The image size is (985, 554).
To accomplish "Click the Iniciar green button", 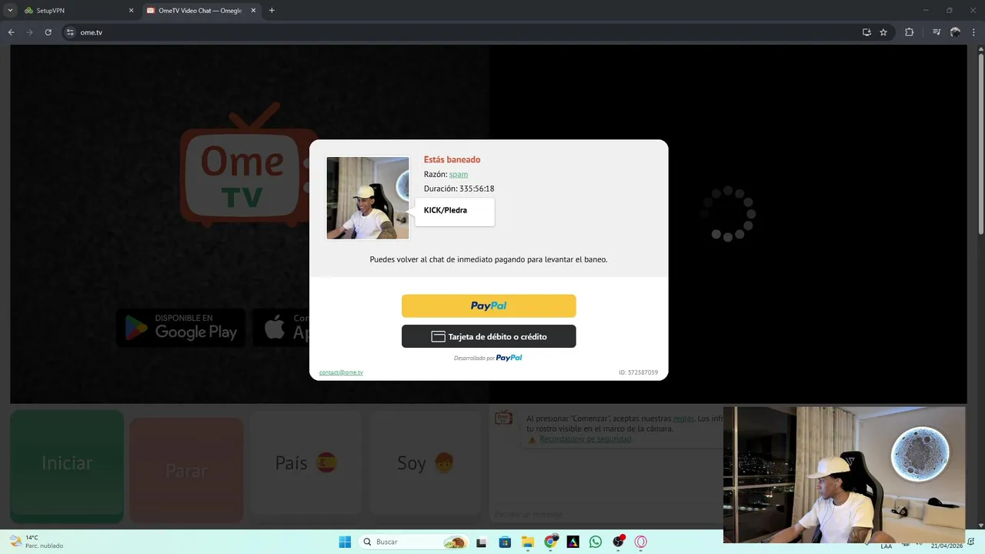I will coord(67,466).
